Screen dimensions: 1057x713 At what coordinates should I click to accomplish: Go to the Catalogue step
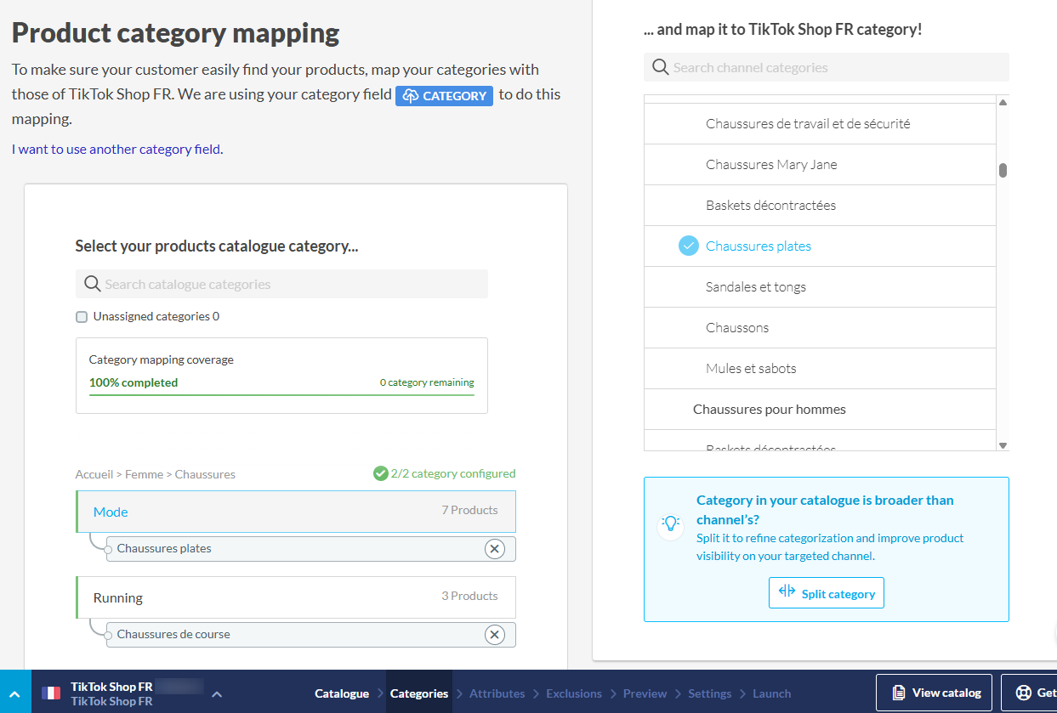point(342,693)
